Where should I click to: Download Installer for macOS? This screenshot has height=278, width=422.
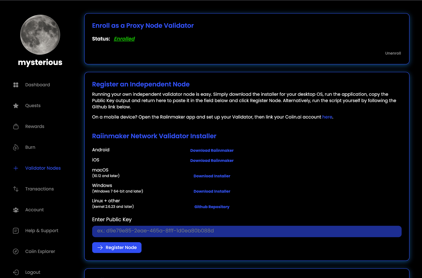(212, 176)
